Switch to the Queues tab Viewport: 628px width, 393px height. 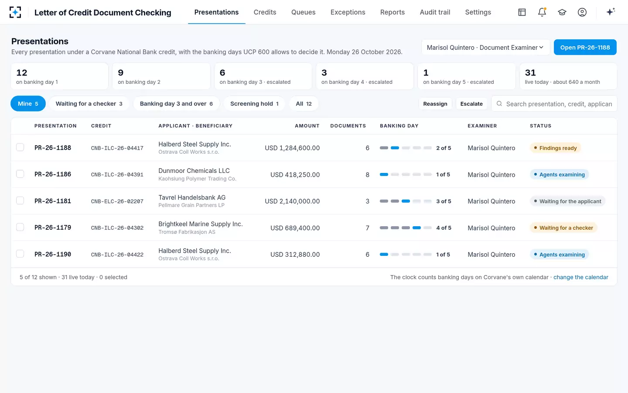303,12
